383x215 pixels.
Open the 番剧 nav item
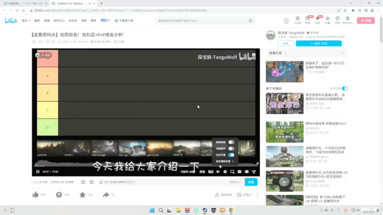pyautogui.click(x=37, y=21)
